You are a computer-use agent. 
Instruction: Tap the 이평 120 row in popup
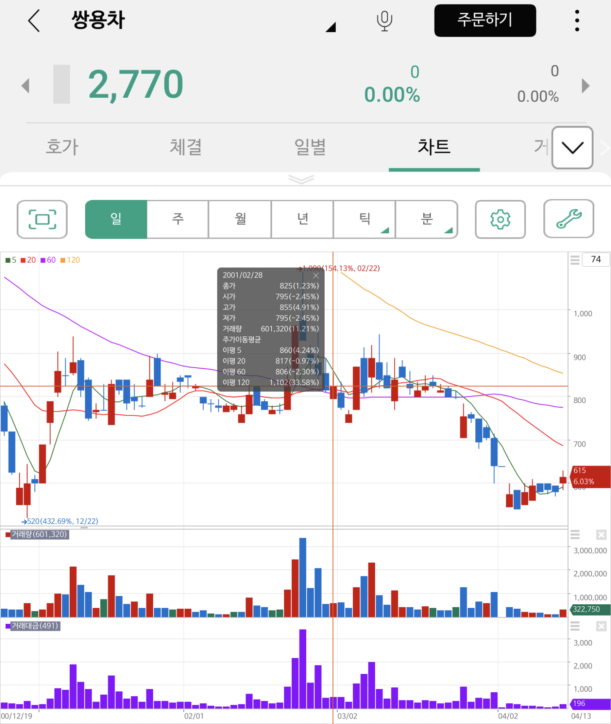coord(271,382)
